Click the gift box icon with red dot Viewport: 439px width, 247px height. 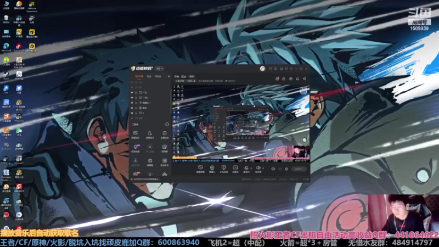[x=277, y=78]
